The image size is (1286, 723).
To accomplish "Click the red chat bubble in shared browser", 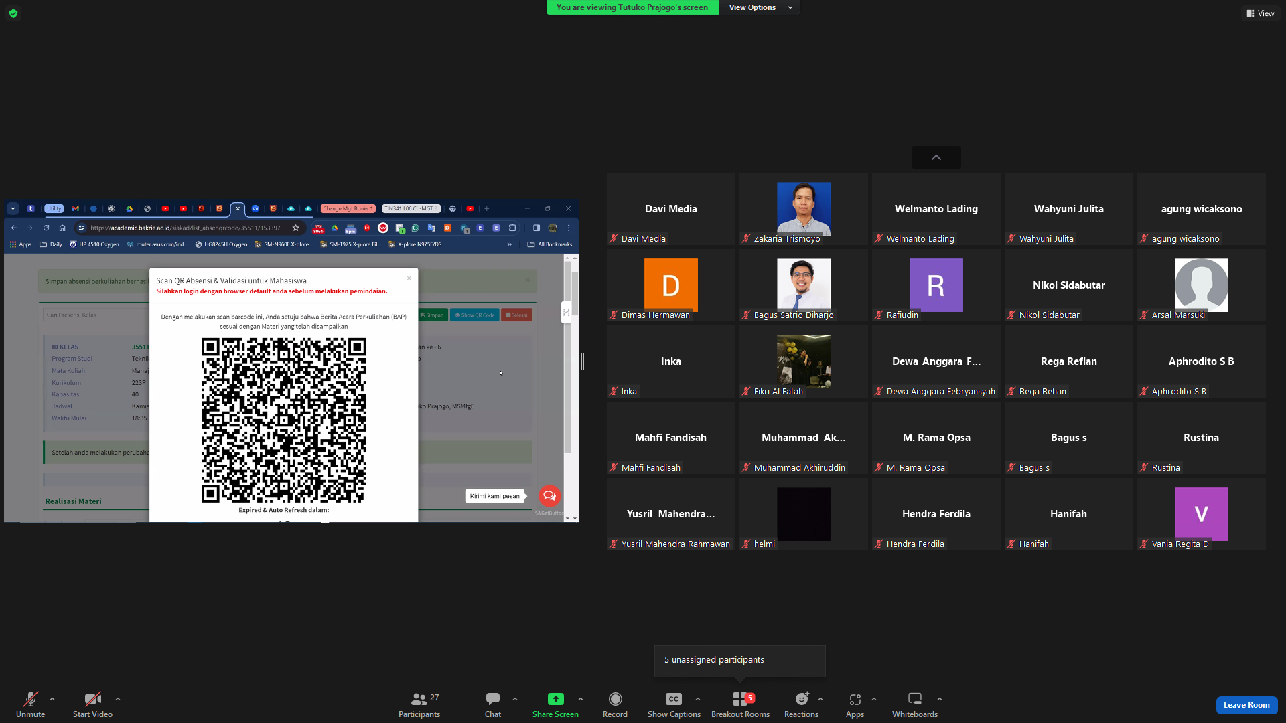I will [x=549, y=495].
